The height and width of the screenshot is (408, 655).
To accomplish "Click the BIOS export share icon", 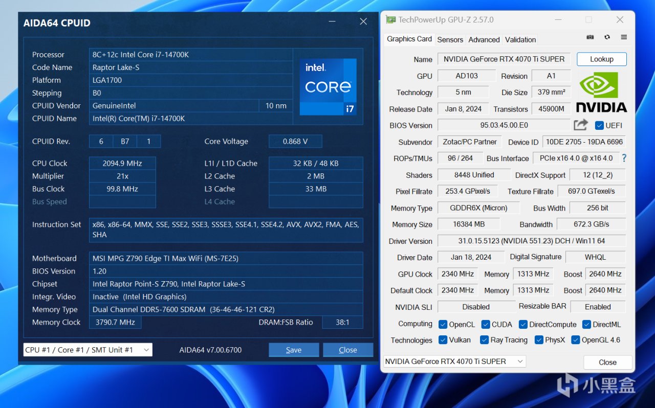I will tap(581, 125).
